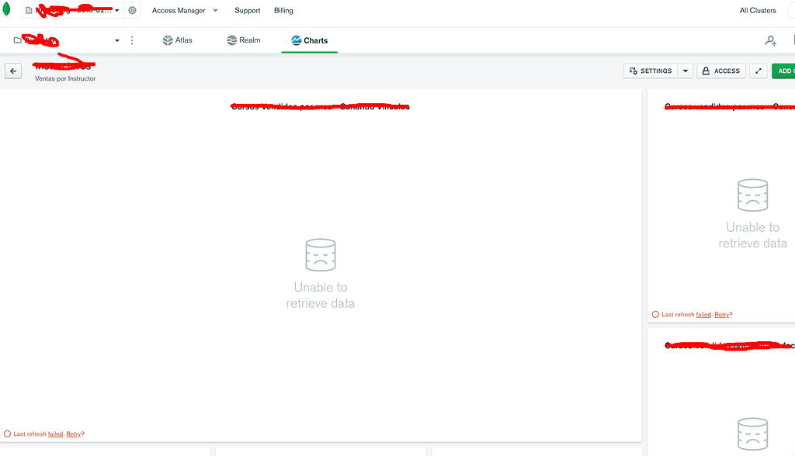Click the refresh failure indicator circle

tap(6, 434)
